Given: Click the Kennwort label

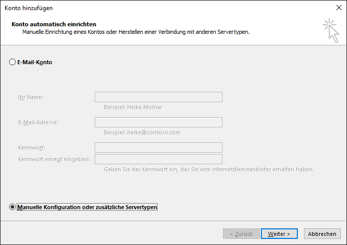Looking at the screenshot, I should 31,148.
